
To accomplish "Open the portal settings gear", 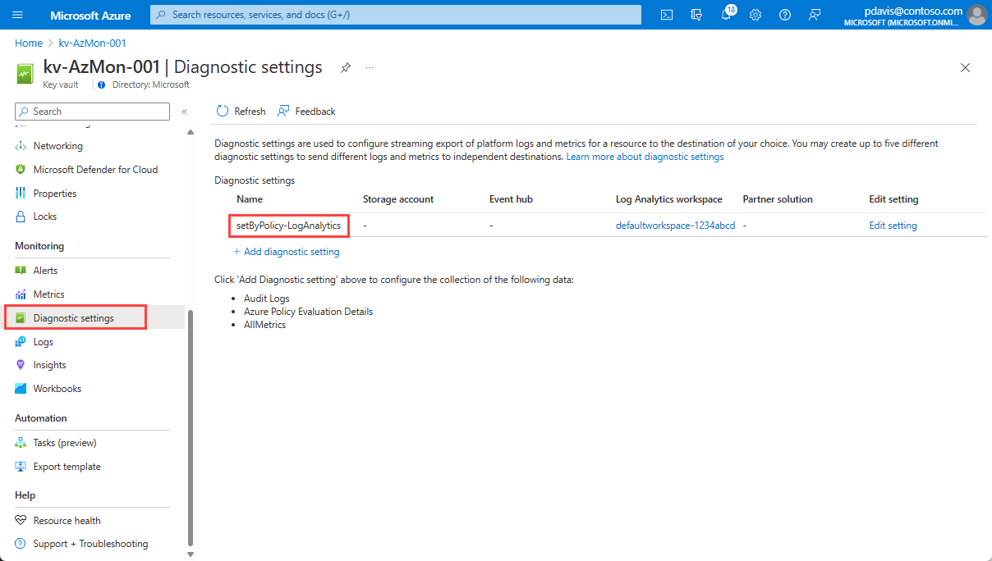I will click(755, 15).
